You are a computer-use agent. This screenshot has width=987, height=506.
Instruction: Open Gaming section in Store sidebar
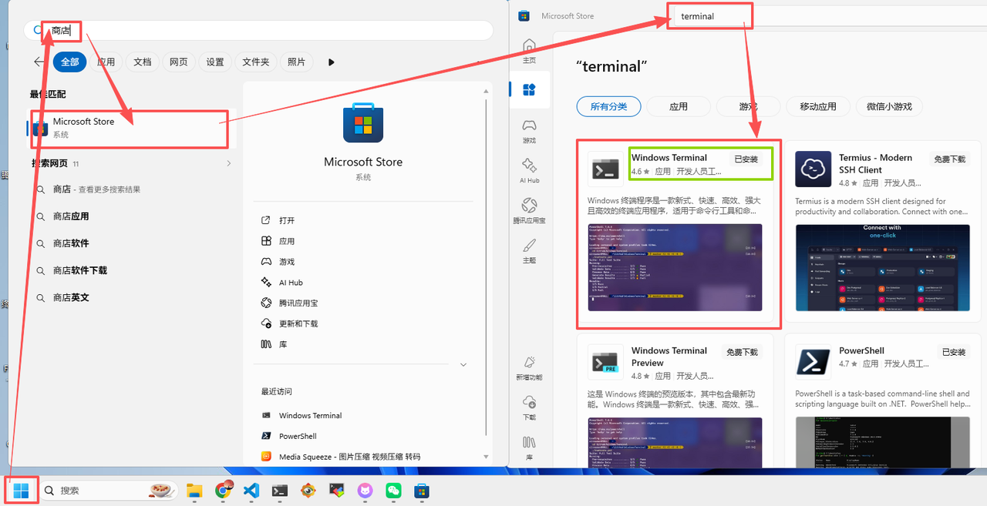coord(529,131)
